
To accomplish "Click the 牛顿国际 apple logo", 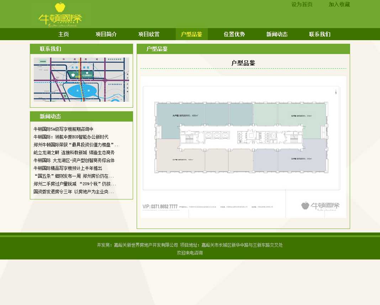I will (x=60, y=14).
